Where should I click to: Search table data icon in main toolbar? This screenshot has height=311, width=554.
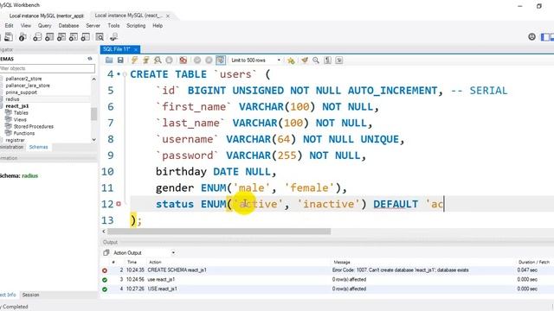click(100, 37)
